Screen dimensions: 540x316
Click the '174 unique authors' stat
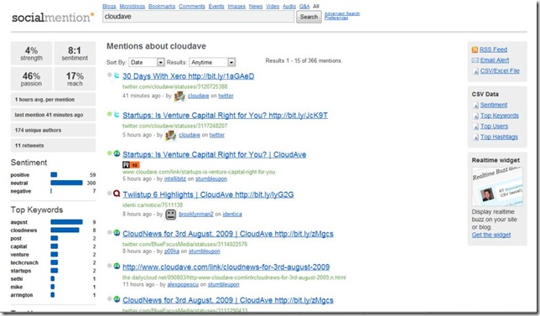click(x=53, y=130)
